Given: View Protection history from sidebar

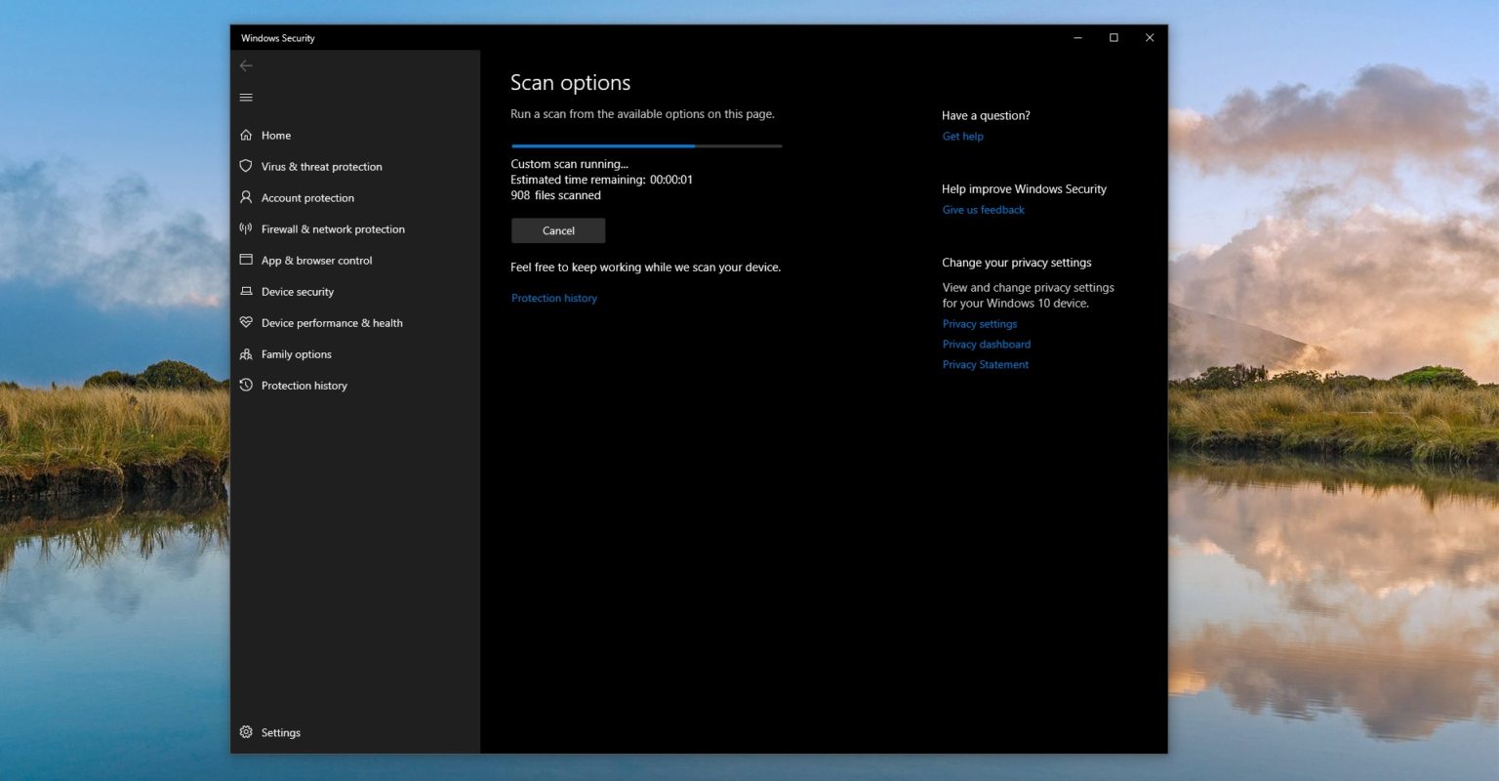Looking at the screenshot, I should tap(304, 385).
